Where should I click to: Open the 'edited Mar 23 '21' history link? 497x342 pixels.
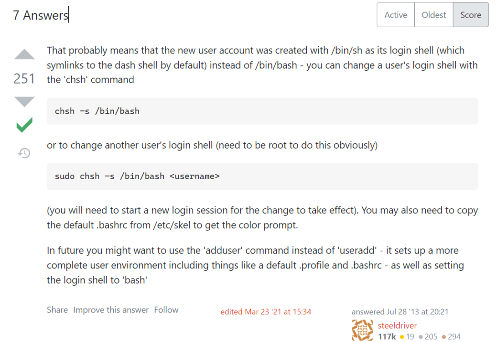tap(266, 311)
